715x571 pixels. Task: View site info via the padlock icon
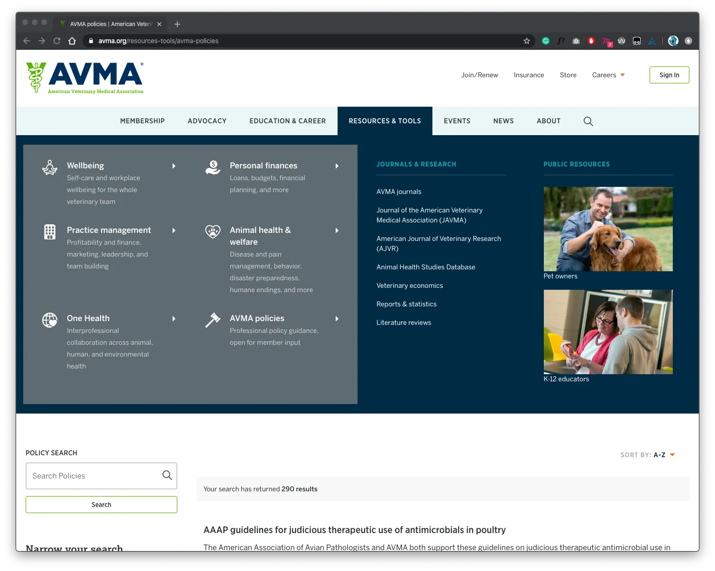click(91, 41)
